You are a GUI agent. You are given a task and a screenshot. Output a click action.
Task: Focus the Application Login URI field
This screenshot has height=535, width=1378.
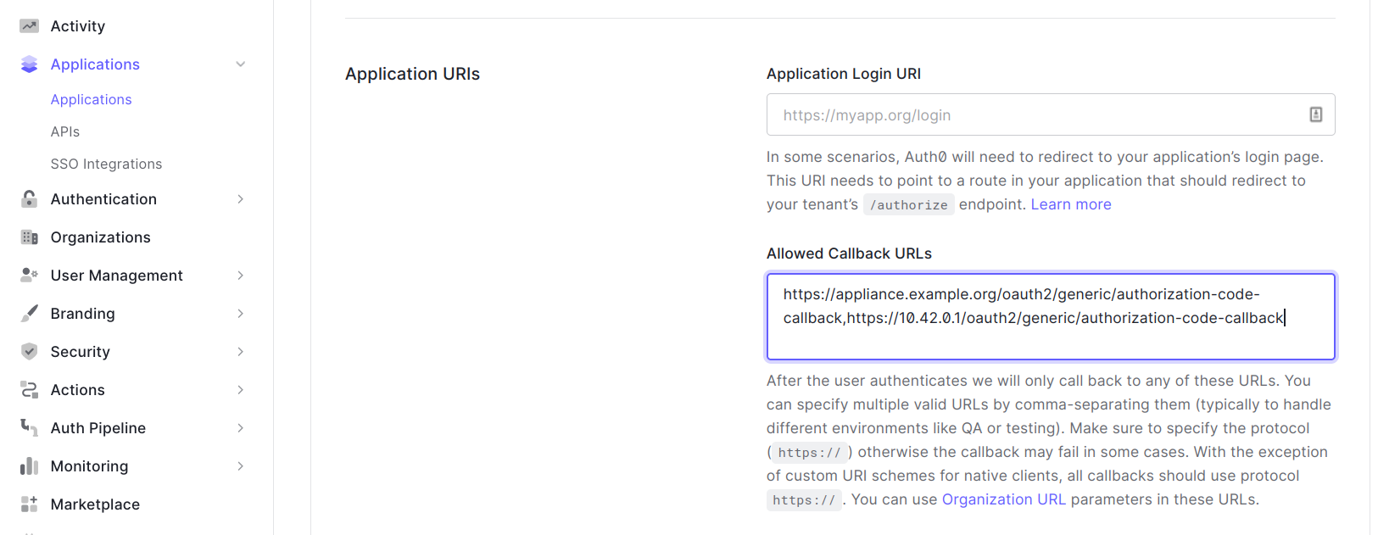(1035, 114)
